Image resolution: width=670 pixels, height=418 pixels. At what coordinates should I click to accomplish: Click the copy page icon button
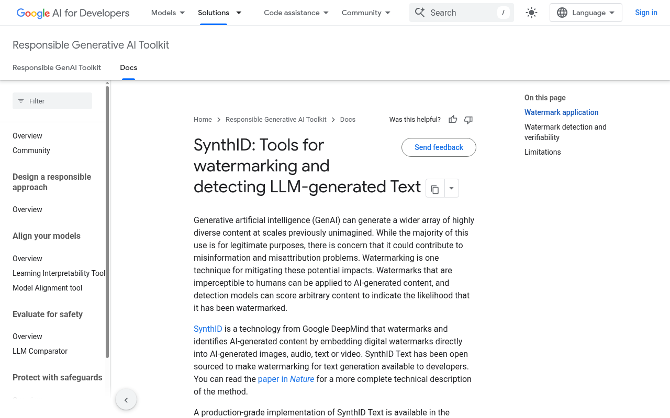pos(435,188)
